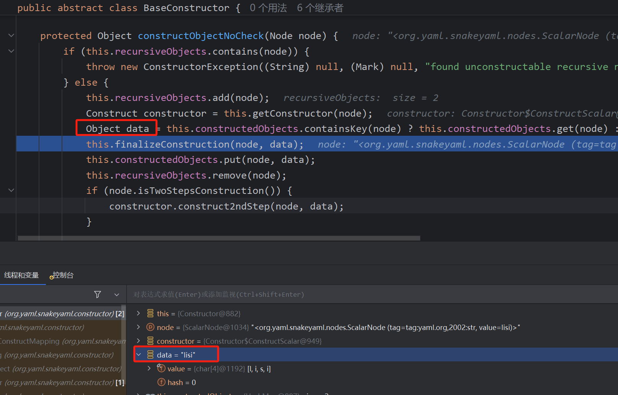Click the 'recursiveObjects: size = 2' inline hint
Screen dimensions: 618x395
point(361,98)
